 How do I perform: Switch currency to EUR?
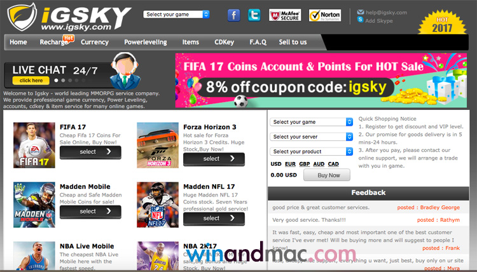click(x=290, y=164)
